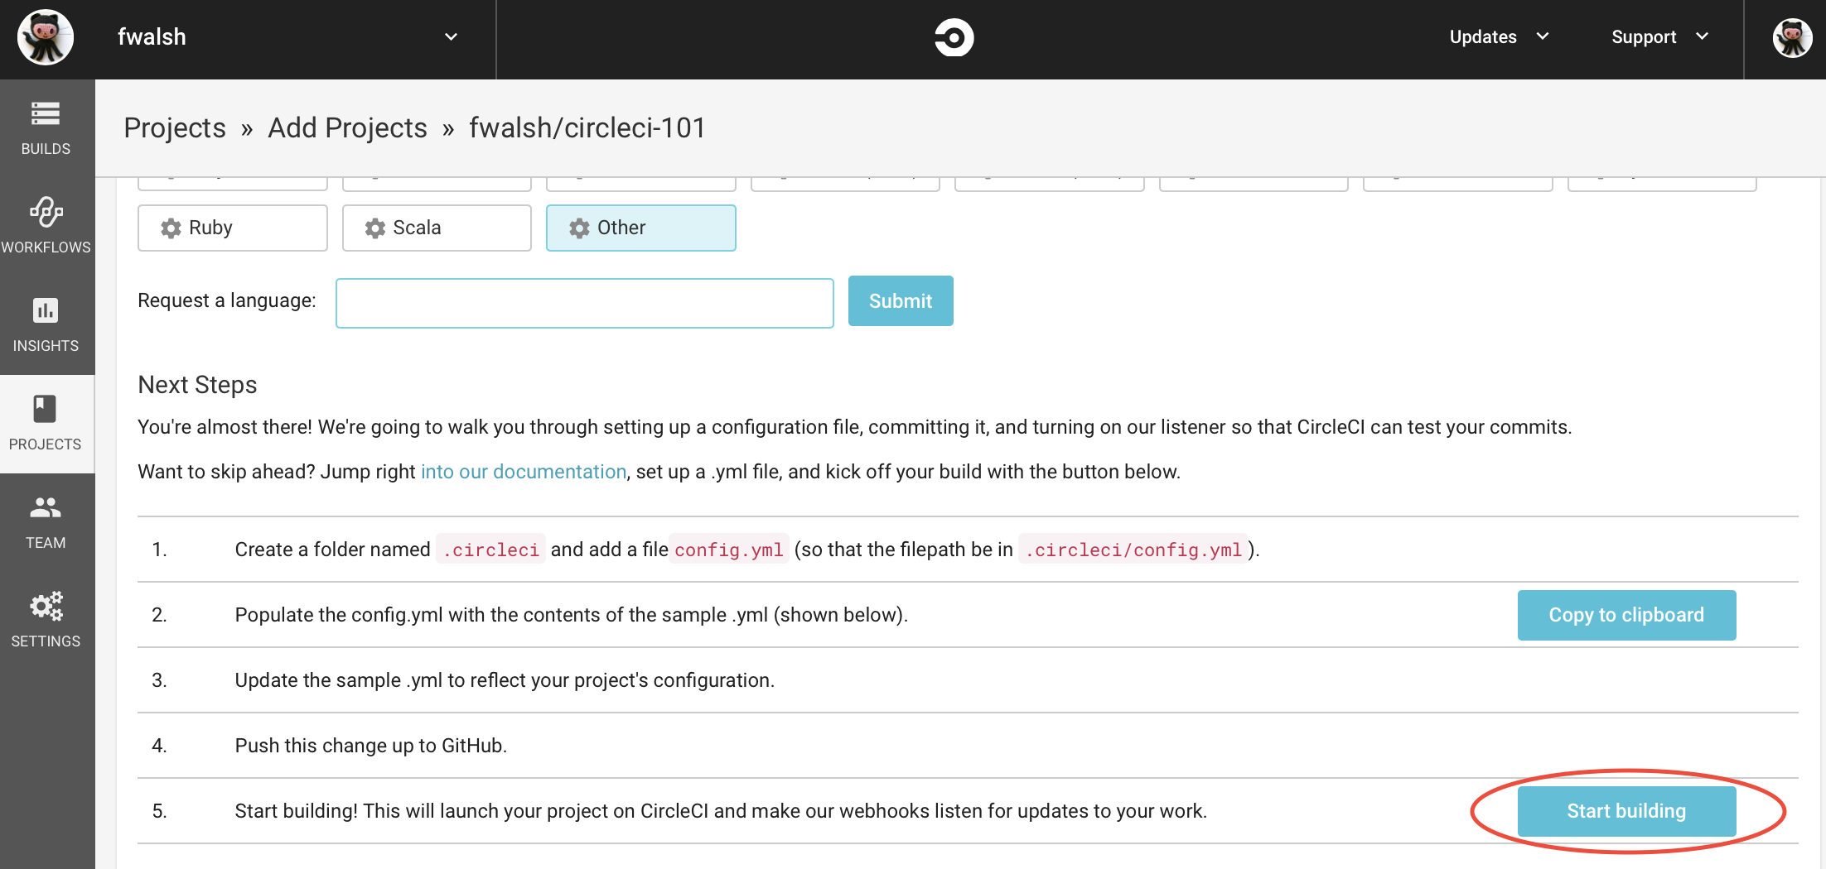
Task: Select the Other language option
Action: 641,228
